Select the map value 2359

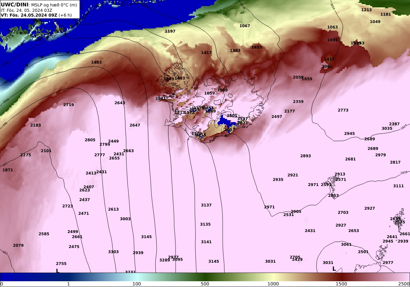298,102
